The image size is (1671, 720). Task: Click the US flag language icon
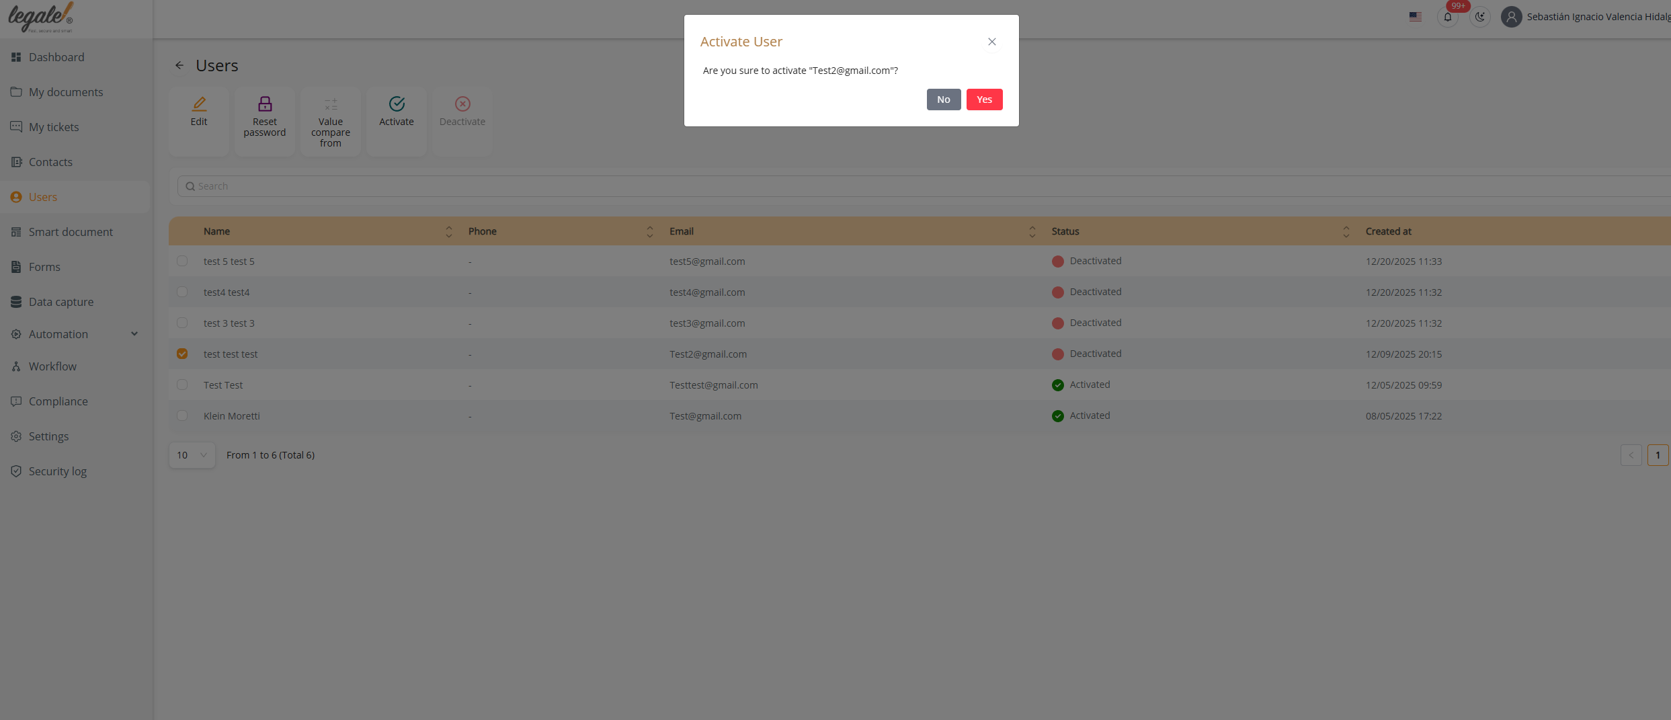[1416, 17]
